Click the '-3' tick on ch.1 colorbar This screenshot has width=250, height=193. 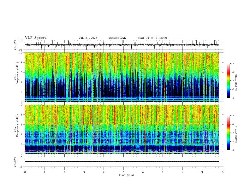(x=233, y=63)
